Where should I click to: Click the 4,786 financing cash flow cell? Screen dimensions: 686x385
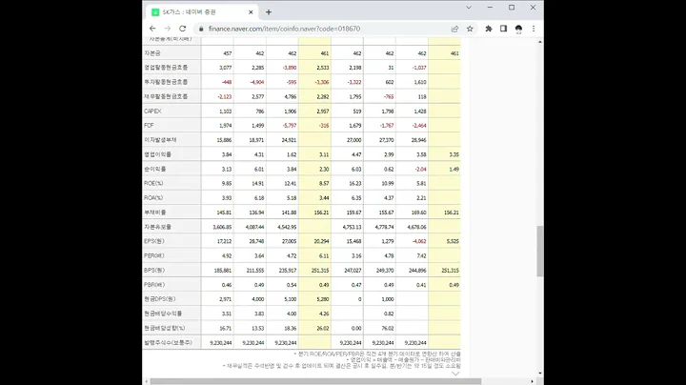(x=290, y=96)
